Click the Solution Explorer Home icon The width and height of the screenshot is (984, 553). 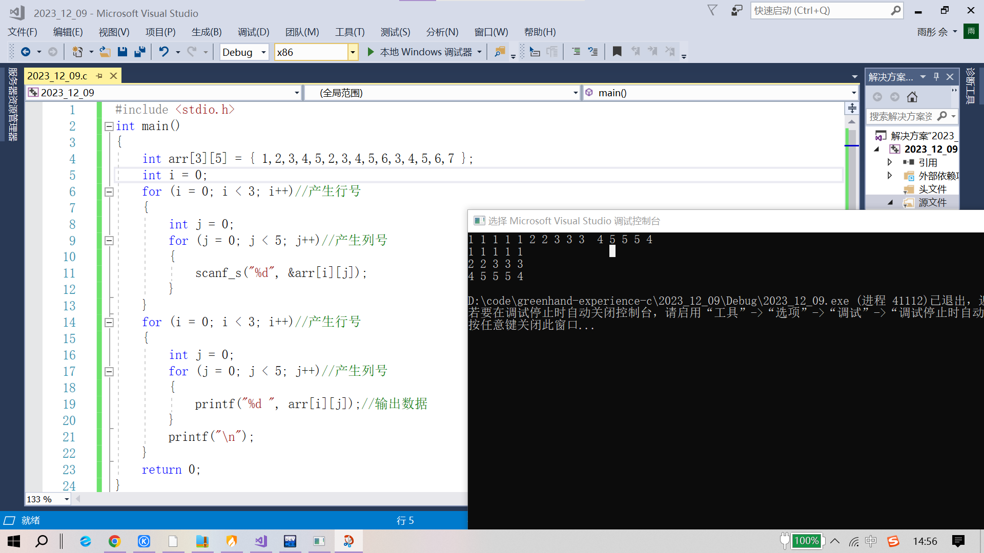click(x=912, y=97)
